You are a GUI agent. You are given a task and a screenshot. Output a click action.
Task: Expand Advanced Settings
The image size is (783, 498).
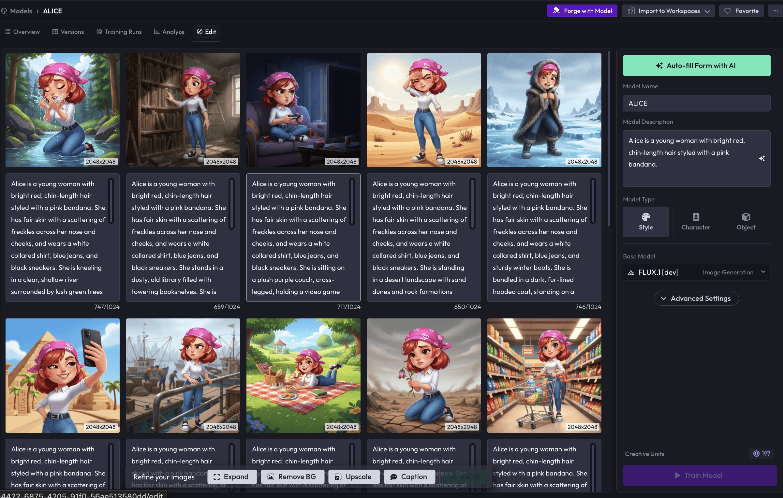coord(696,298)
